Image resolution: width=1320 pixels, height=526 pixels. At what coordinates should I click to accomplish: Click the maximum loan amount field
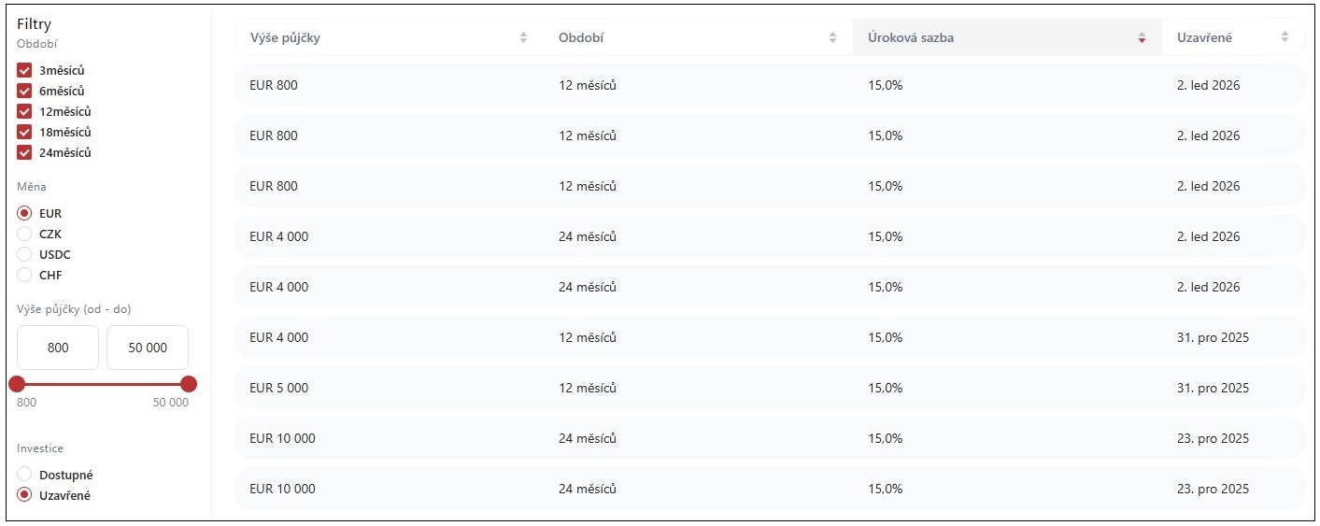(148, 348)
